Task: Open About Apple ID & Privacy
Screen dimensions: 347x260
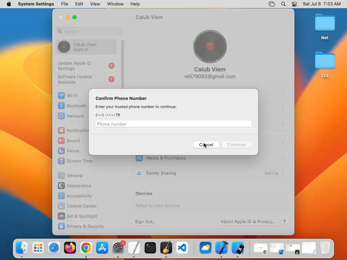Action: pyautogui.click(x=248, y=221)
